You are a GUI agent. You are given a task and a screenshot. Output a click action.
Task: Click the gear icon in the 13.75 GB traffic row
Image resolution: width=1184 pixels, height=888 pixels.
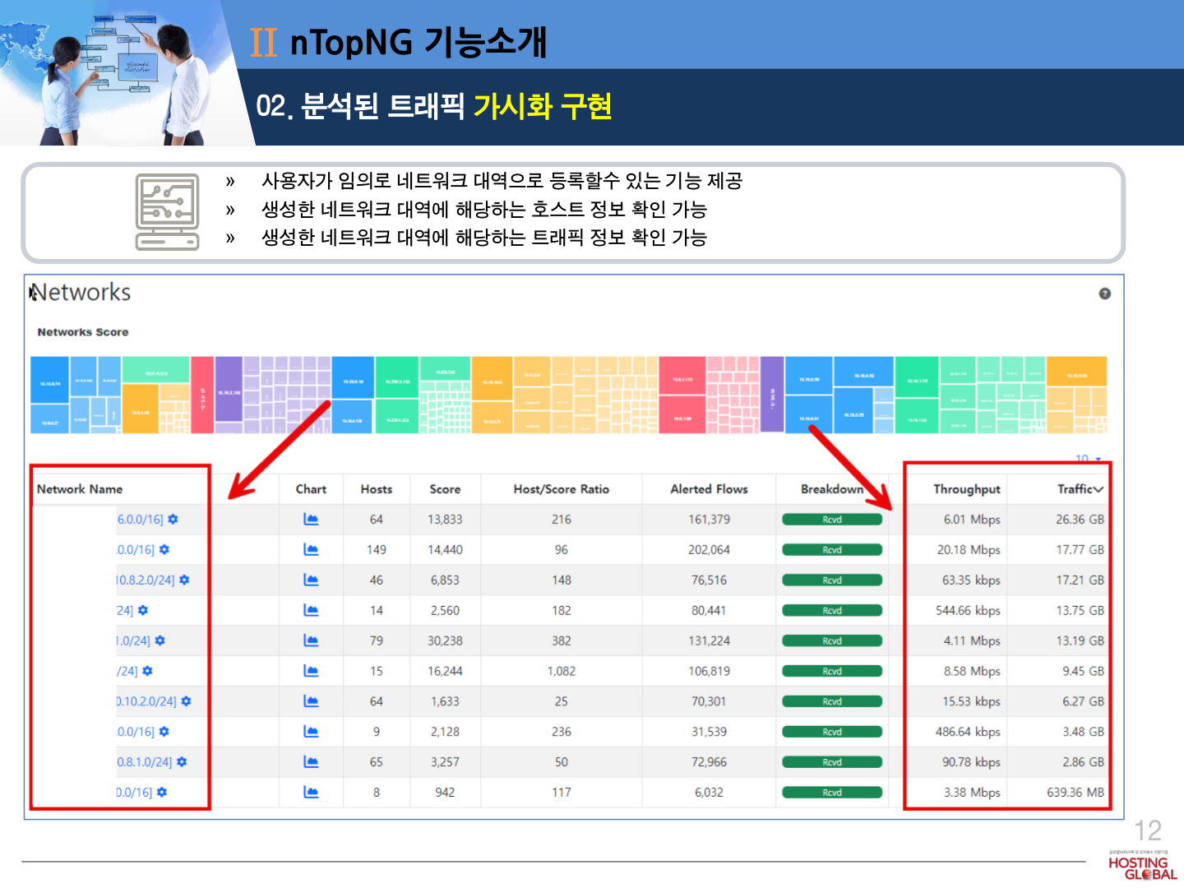pyautogui.click(x=143, y=610)
